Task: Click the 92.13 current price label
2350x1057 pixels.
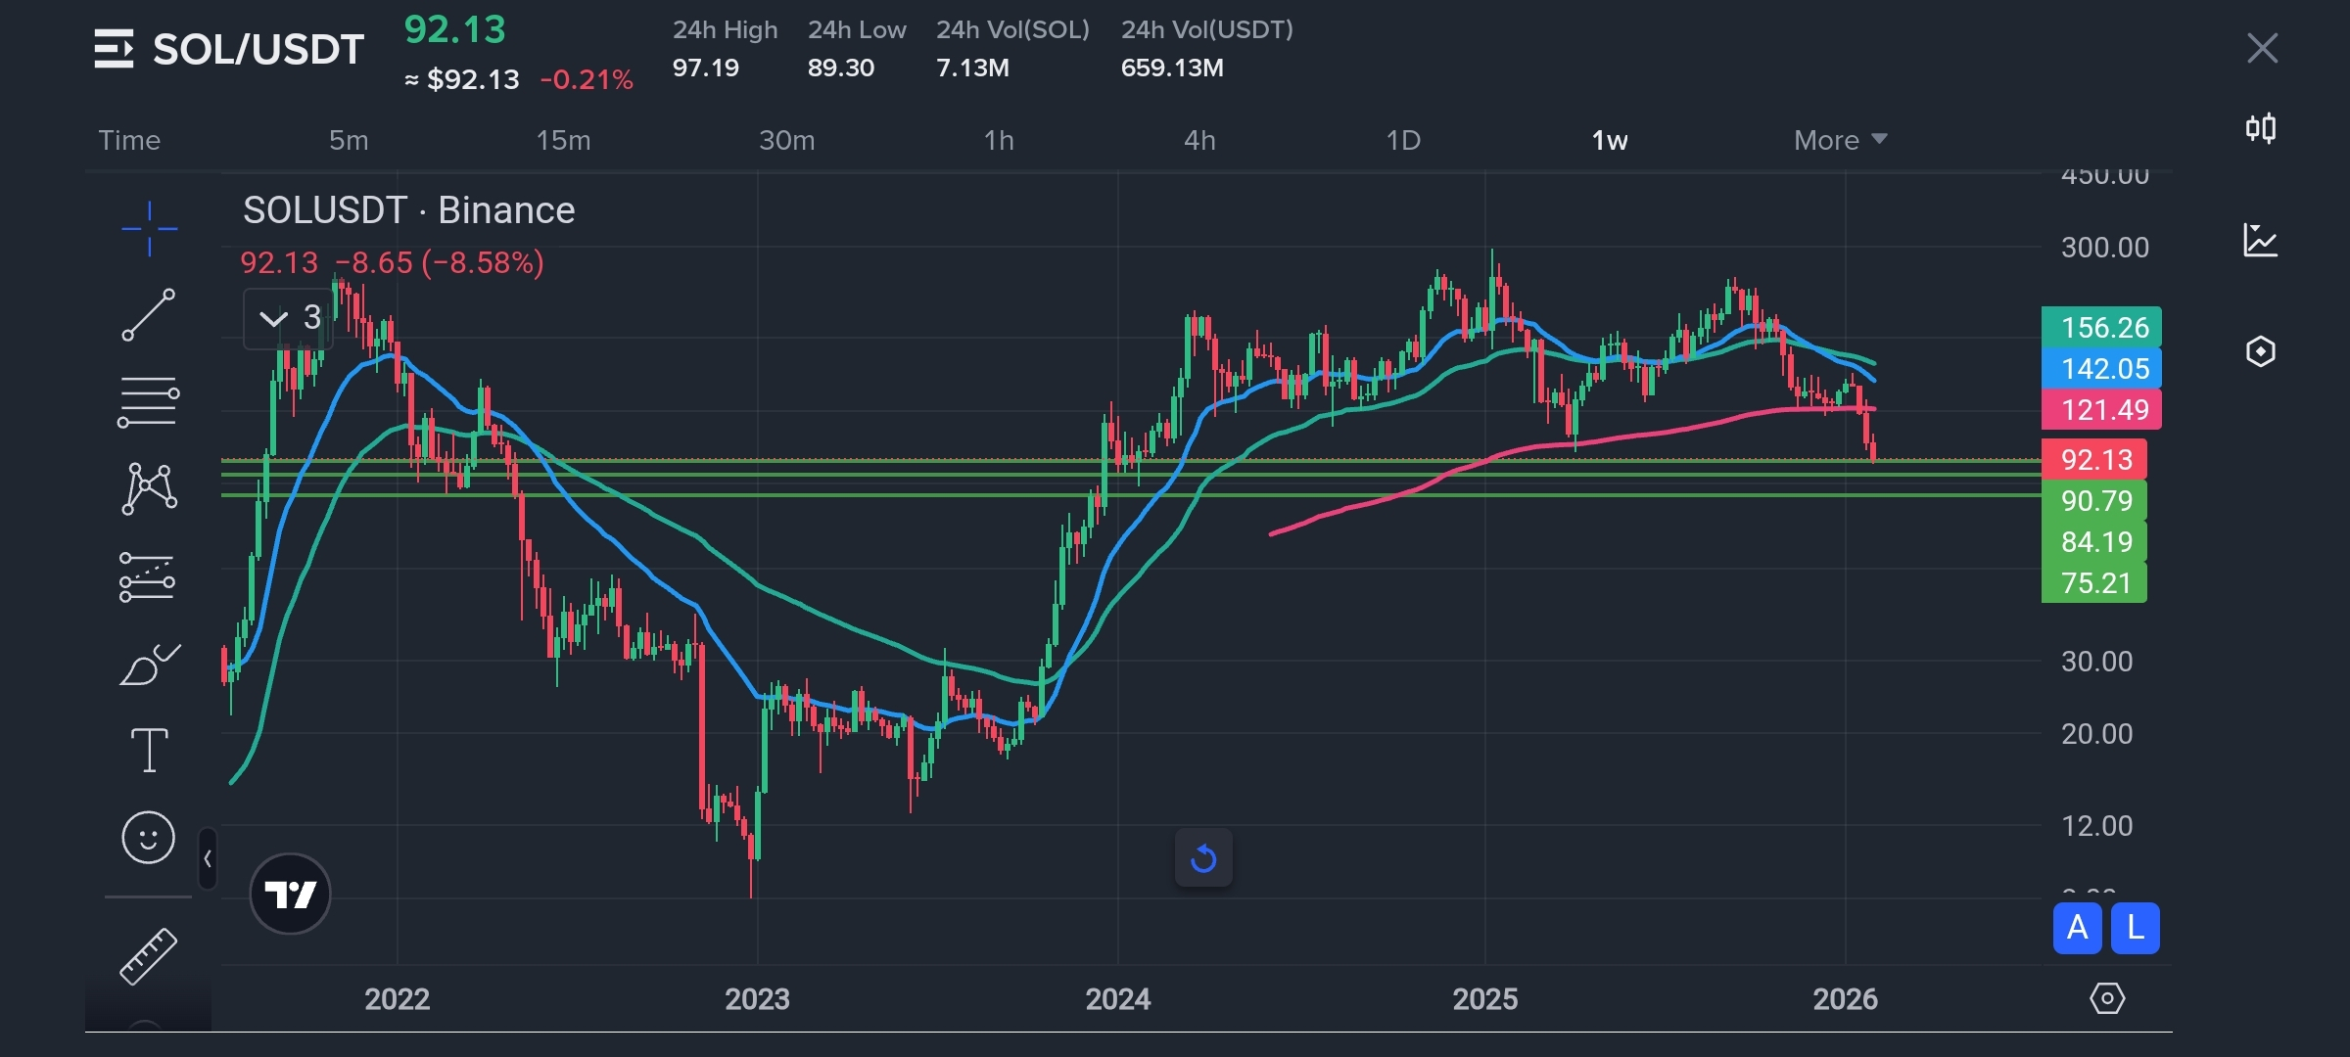Action: coord(2095,459)
